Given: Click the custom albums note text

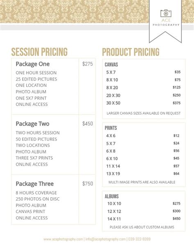Looking at the screenshot, I should (x=142, y=227).
